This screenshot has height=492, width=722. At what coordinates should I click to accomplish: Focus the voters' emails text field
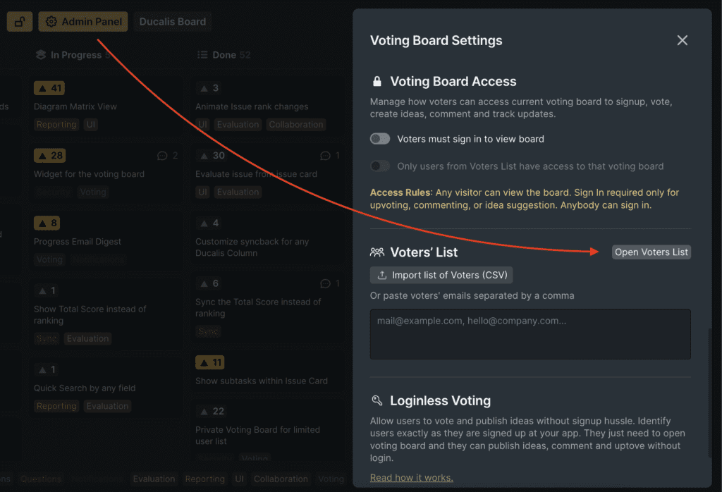(x=530, y=334)
